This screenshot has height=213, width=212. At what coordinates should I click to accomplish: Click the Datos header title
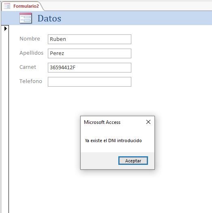(49, 18)
